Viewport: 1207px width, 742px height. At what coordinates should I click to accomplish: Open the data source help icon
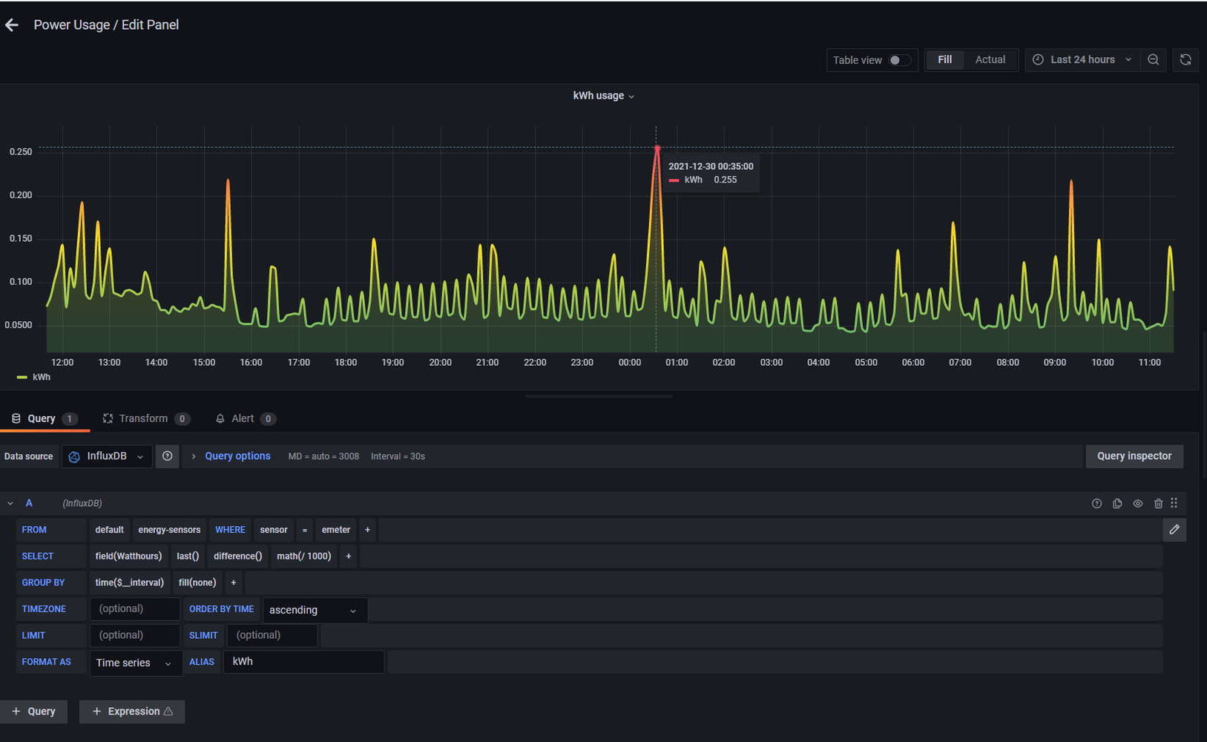168,456
